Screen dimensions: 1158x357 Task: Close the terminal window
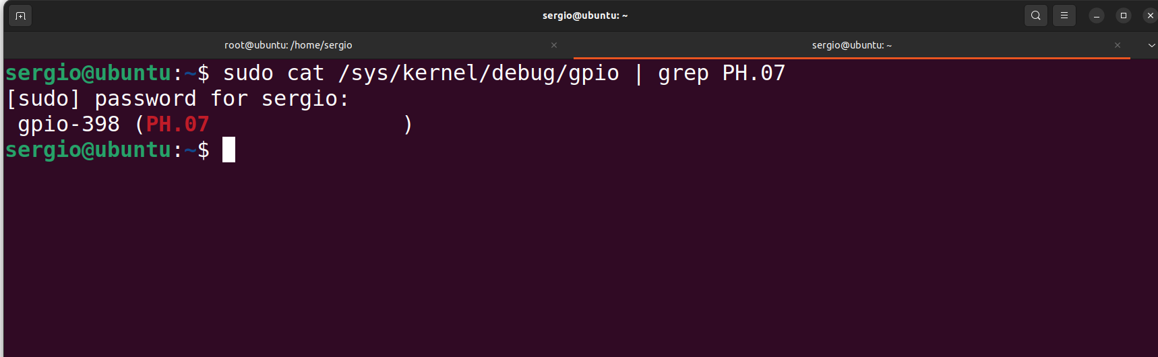(x=1150, y=15)
